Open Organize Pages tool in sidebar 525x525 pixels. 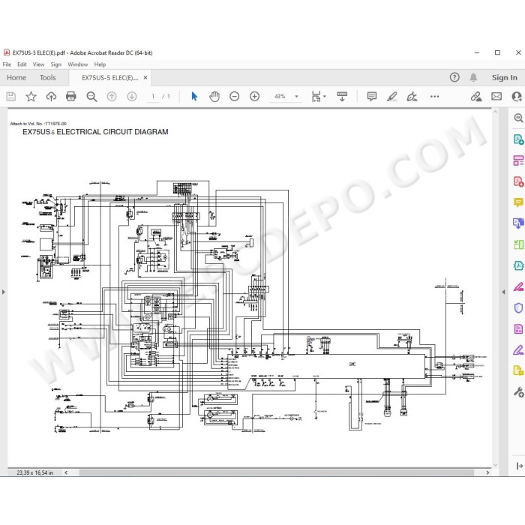click(518, 160)
